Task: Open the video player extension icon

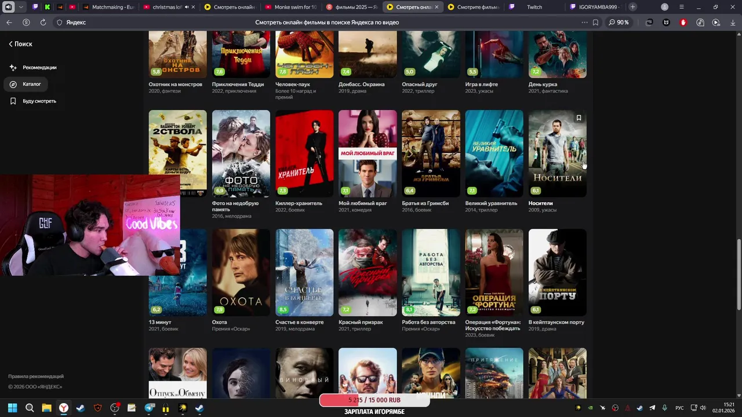Action: click(716, 22)
